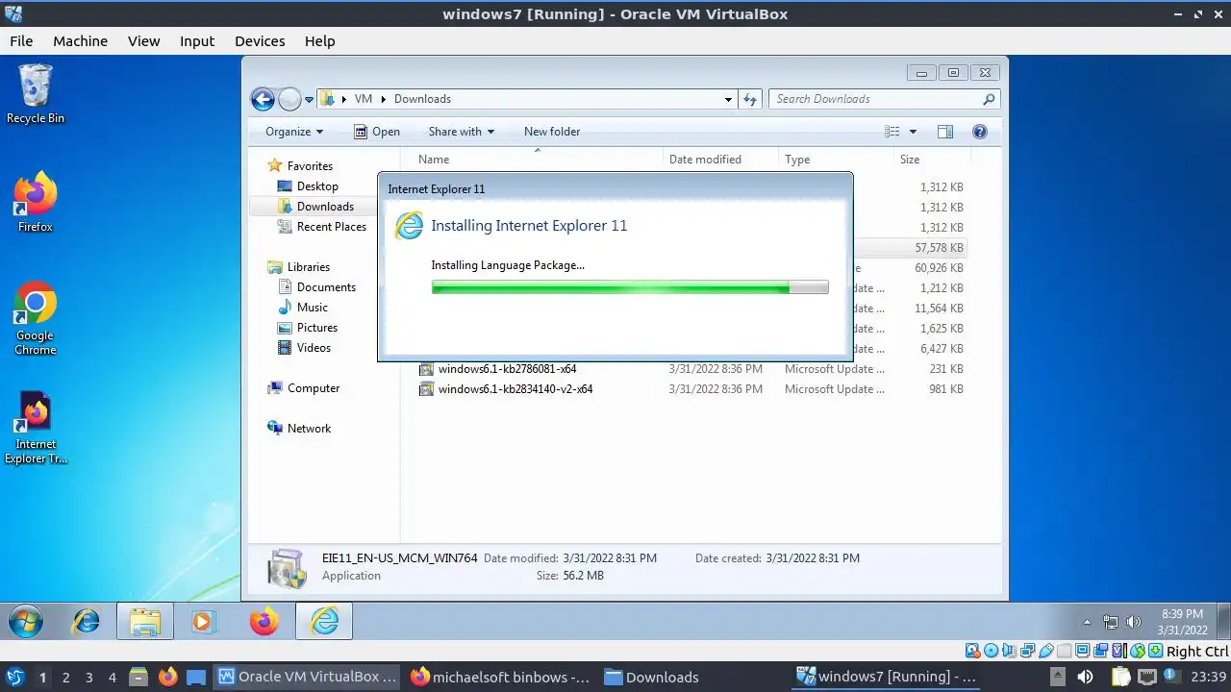
Task: Open the Windows Start orb
Action: 26,622
